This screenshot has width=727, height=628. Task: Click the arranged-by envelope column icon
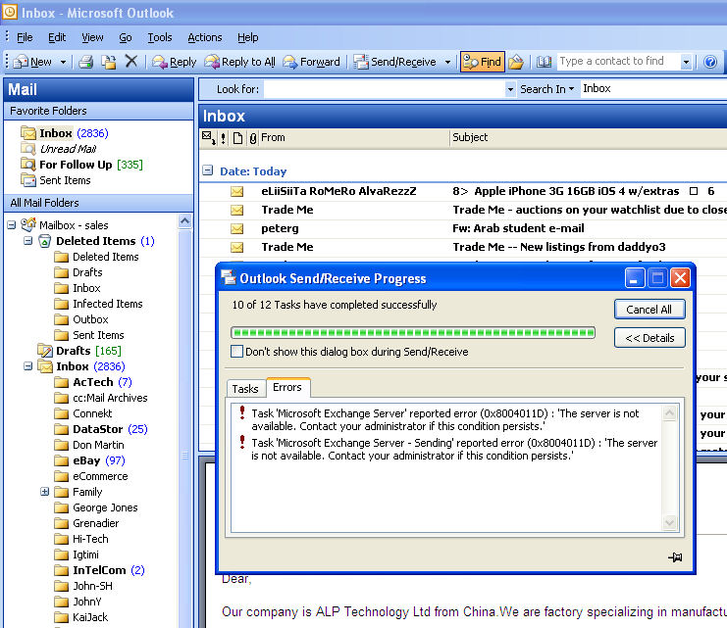click(x=208, y=137)
